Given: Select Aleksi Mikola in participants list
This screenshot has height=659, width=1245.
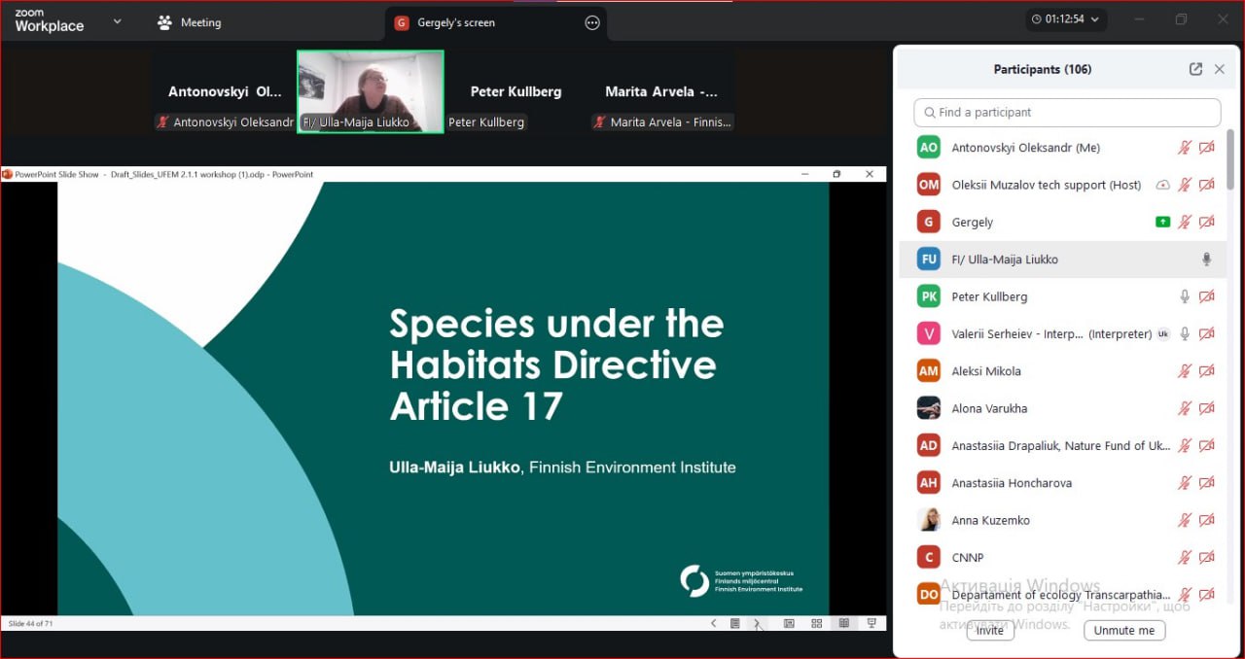Looking at the screenshot, I should tap(1062, 371).
